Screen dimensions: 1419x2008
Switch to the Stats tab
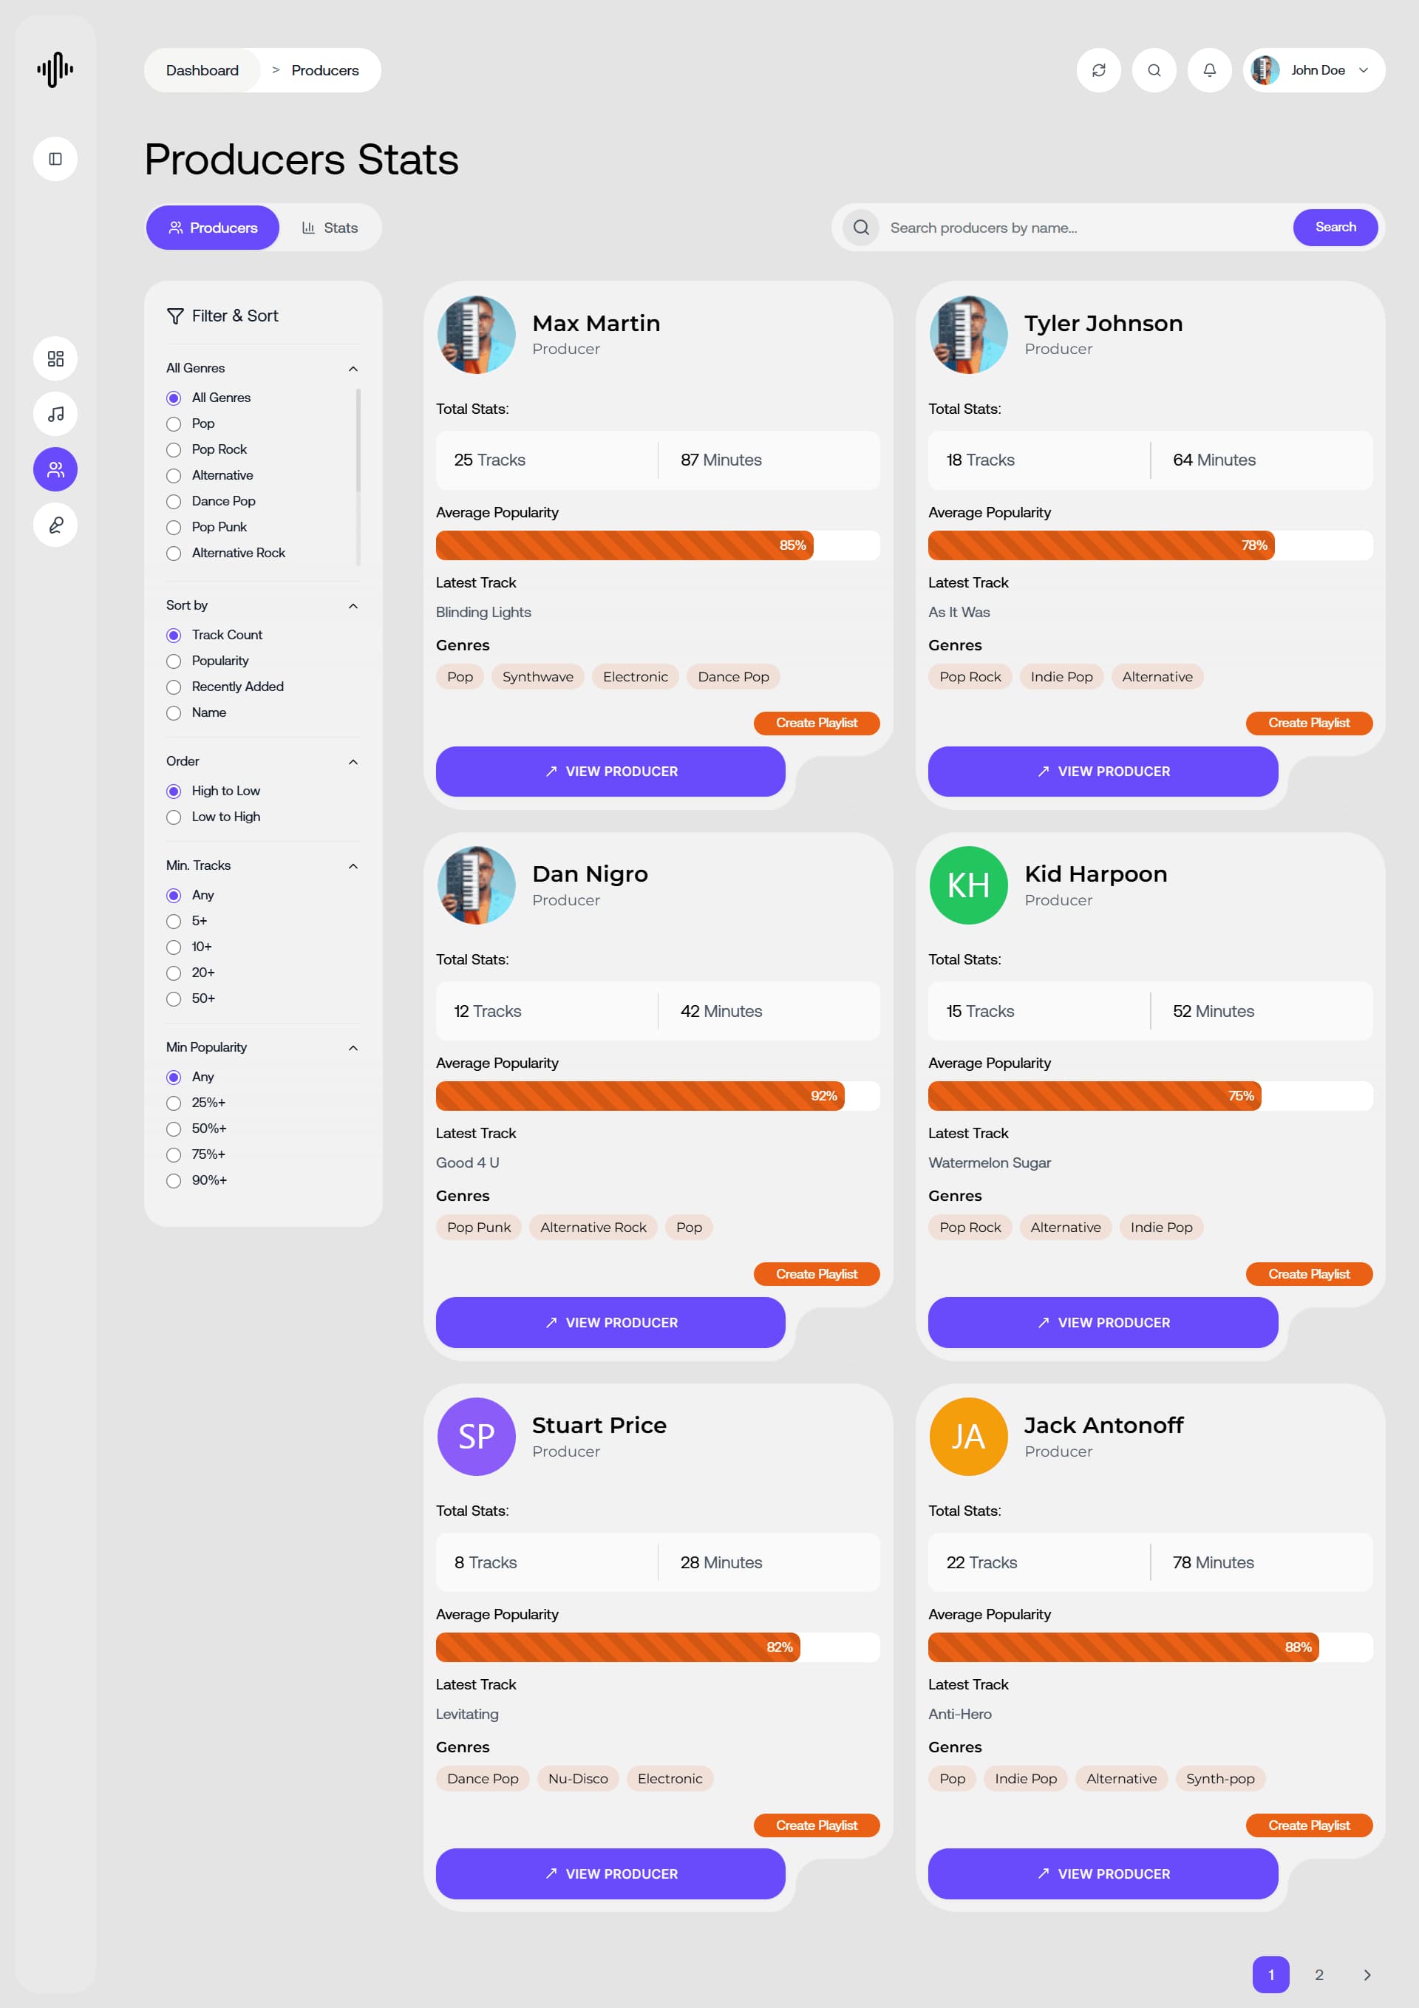coord(330,228)
